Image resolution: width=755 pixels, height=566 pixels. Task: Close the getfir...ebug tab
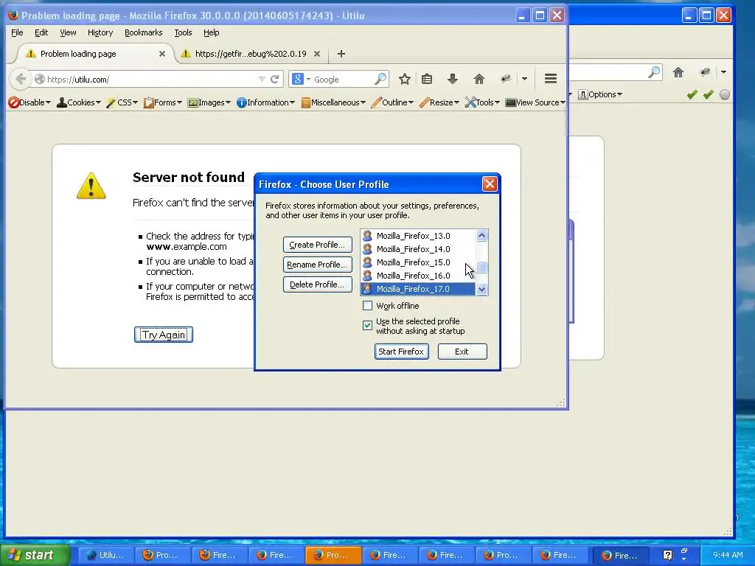click(317, 54)
